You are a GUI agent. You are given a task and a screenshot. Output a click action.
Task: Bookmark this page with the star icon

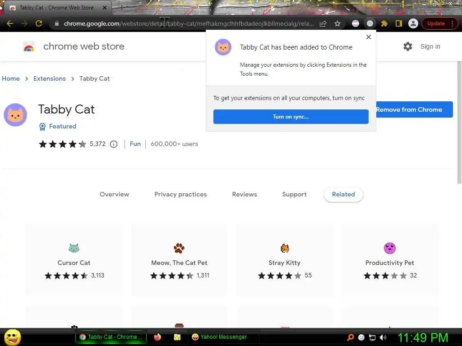point(337,23)
